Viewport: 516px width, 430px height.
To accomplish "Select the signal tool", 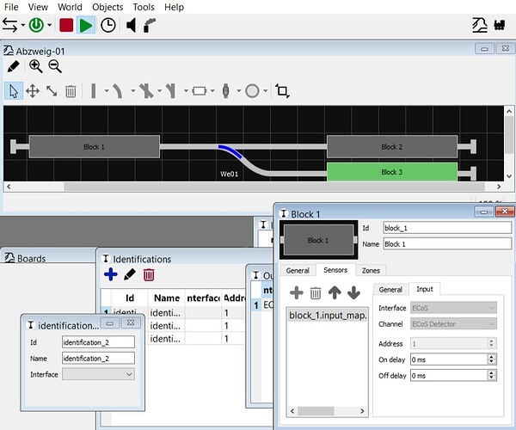I will [225, 91].
